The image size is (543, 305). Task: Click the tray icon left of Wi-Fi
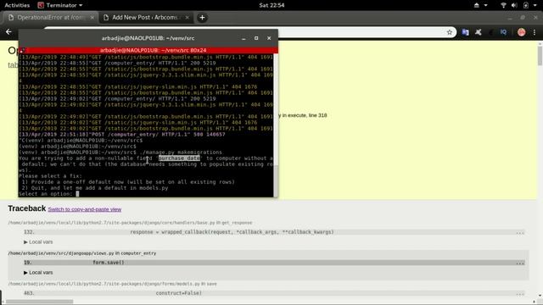point(477,5)
